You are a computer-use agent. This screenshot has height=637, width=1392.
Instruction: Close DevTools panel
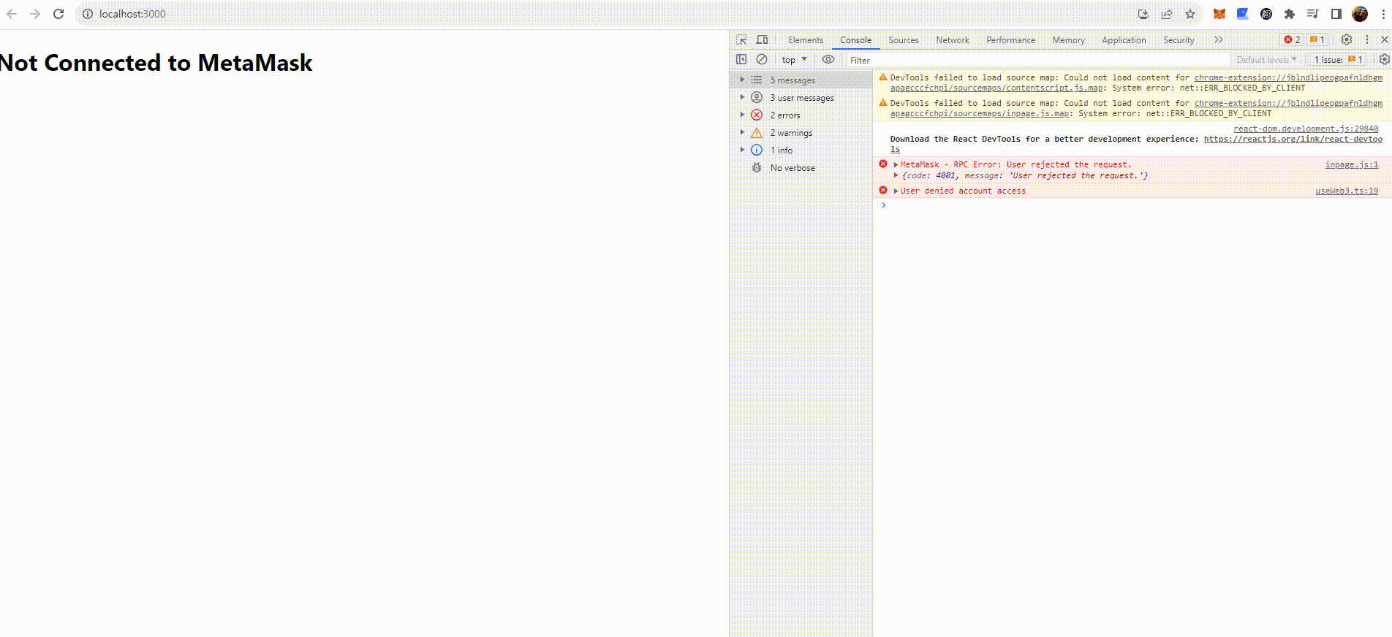(1384, 39)
